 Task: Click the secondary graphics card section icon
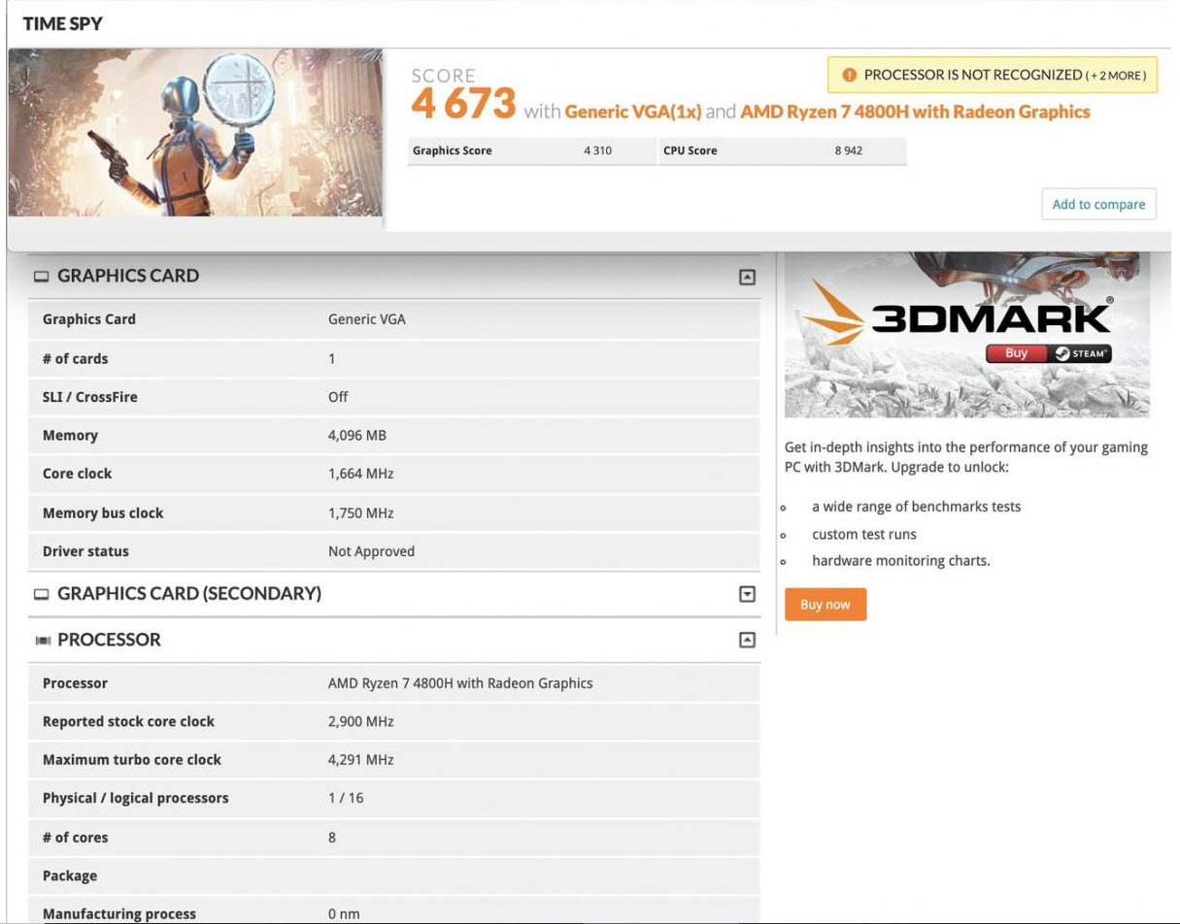[x=41, y=593]
